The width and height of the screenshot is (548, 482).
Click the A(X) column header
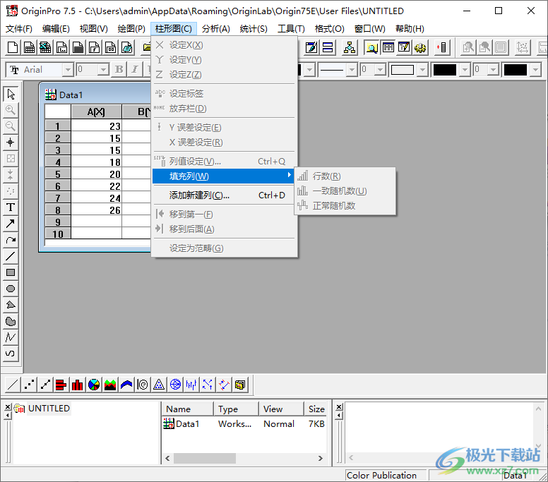point(97,112)
